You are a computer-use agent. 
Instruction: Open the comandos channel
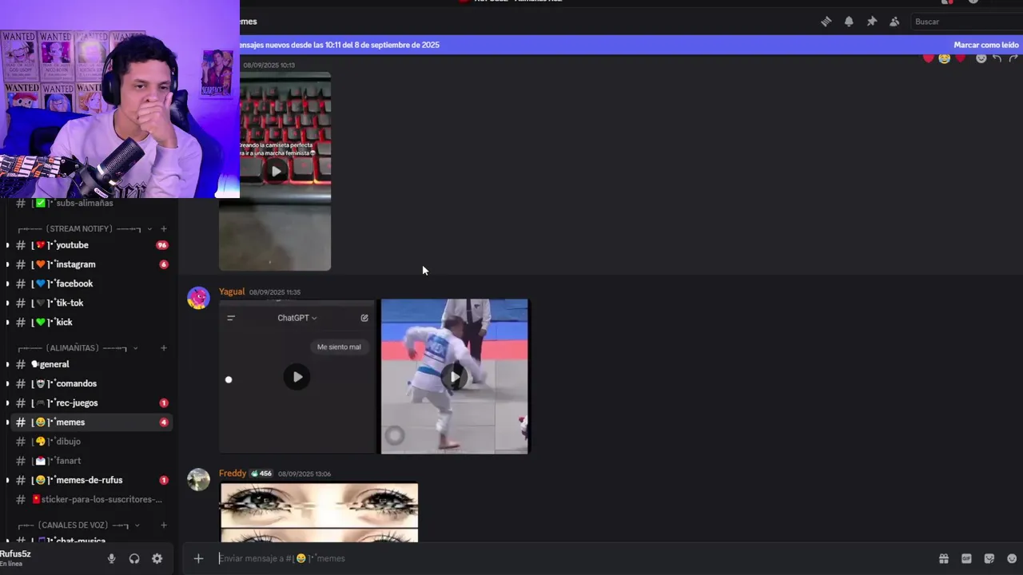point(76,383)
